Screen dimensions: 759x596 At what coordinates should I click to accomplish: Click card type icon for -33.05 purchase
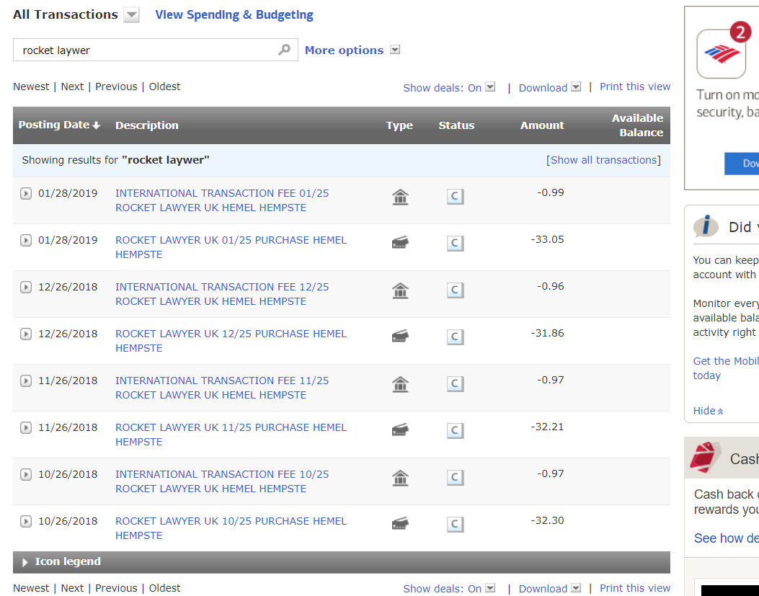tap(400, 243)
